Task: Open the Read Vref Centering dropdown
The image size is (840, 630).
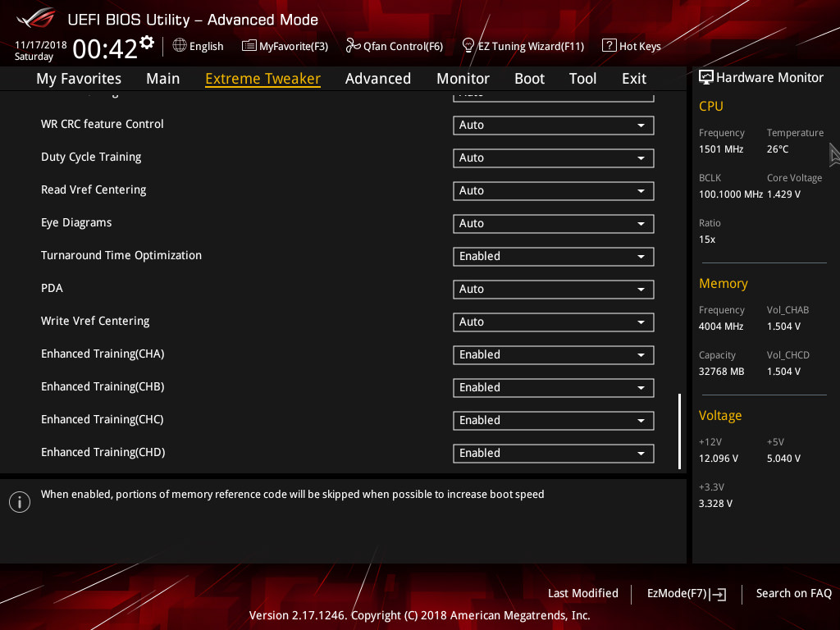Action: point(554,190)
